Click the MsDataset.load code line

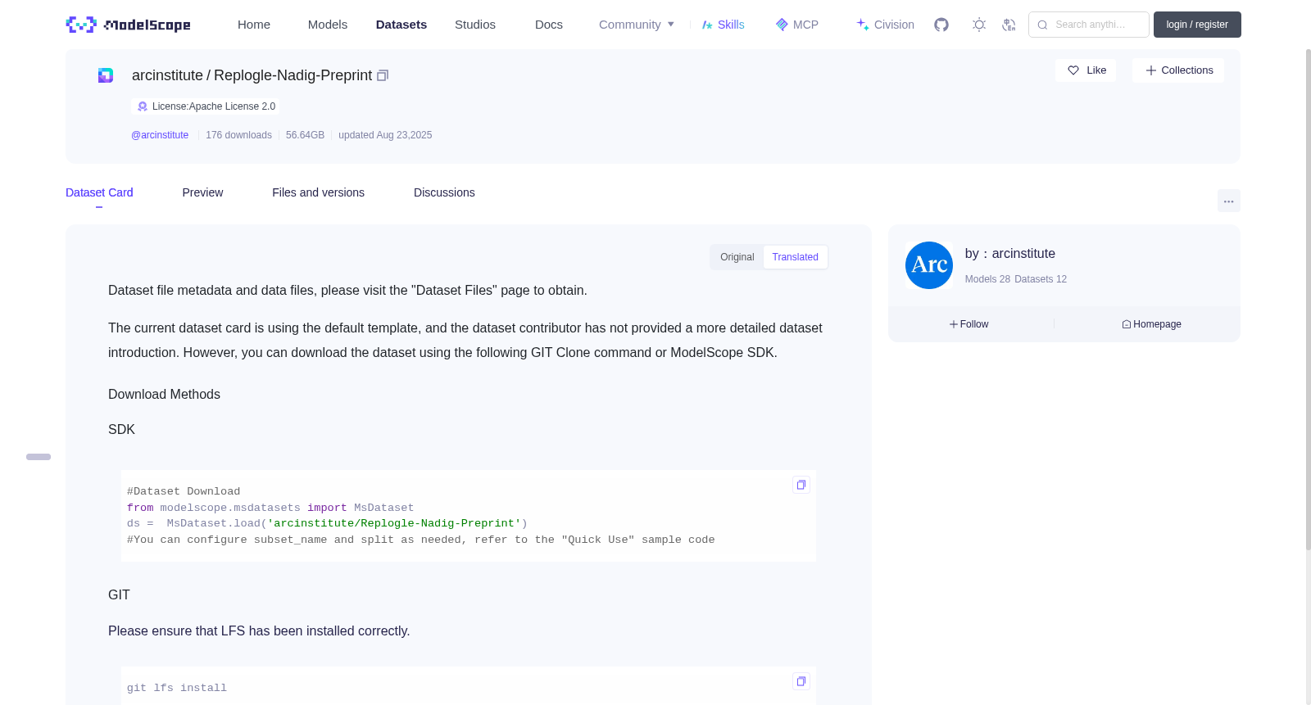tap(327, 523)
